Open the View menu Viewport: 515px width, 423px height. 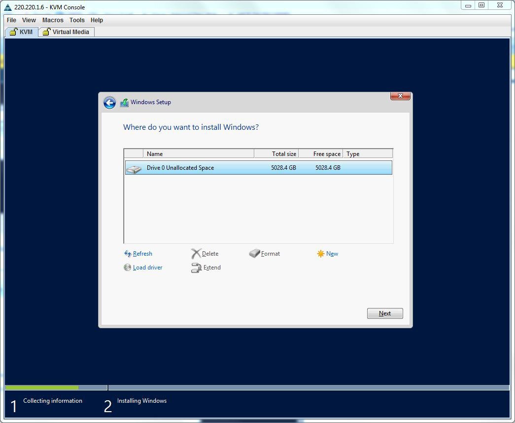pos(29,20)
